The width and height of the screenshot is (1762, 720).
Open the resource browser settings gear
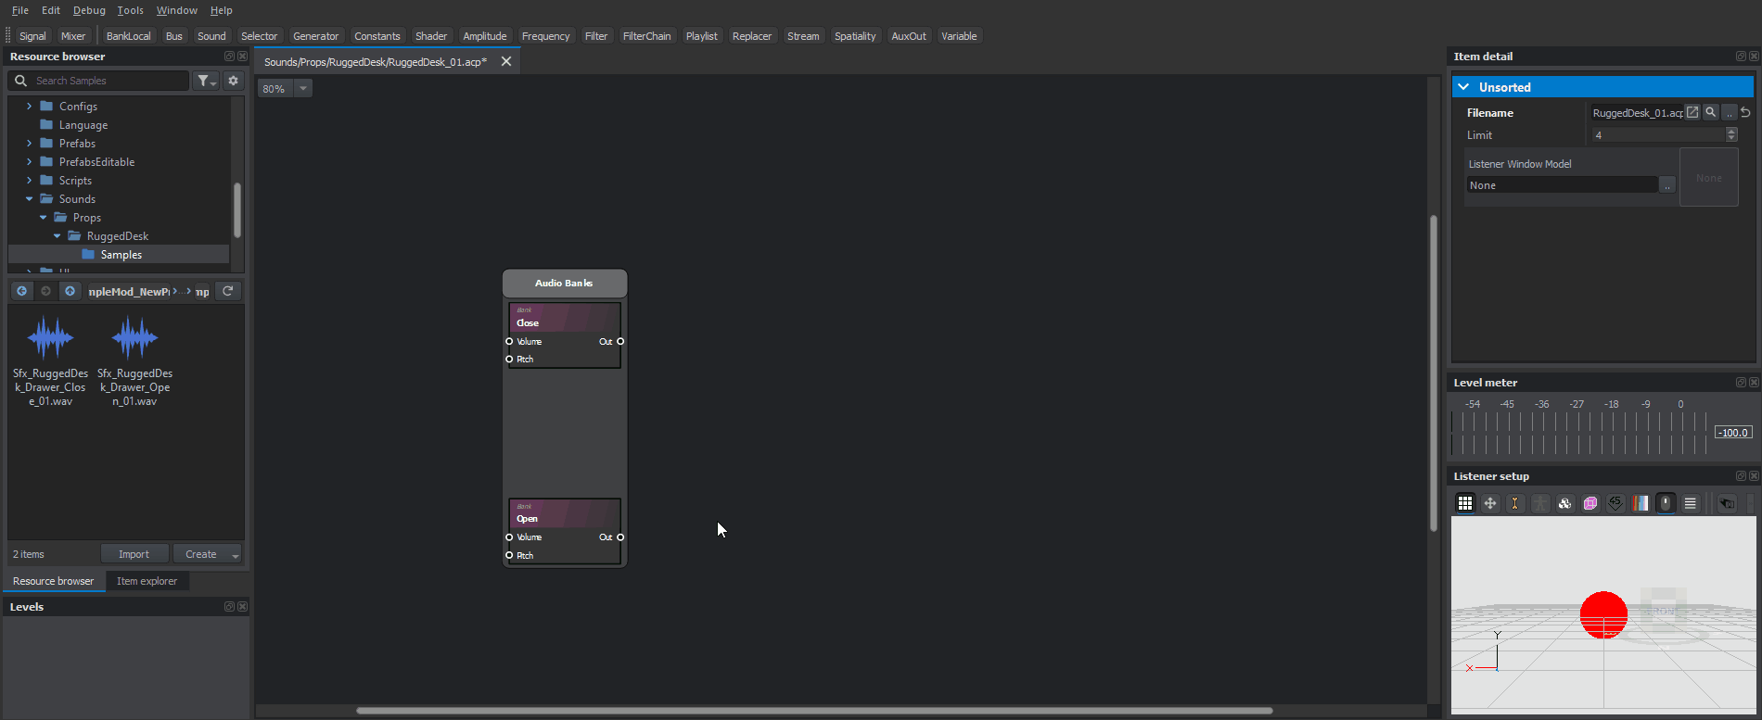pos(234,81)
